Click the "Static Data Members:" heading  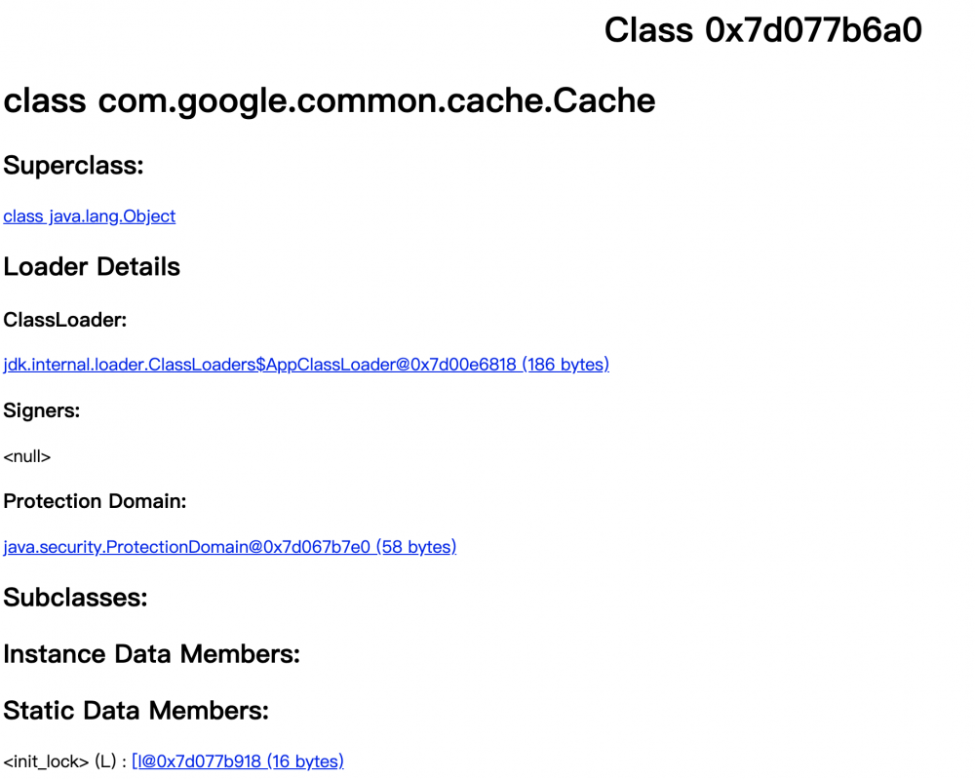point(136,711)
